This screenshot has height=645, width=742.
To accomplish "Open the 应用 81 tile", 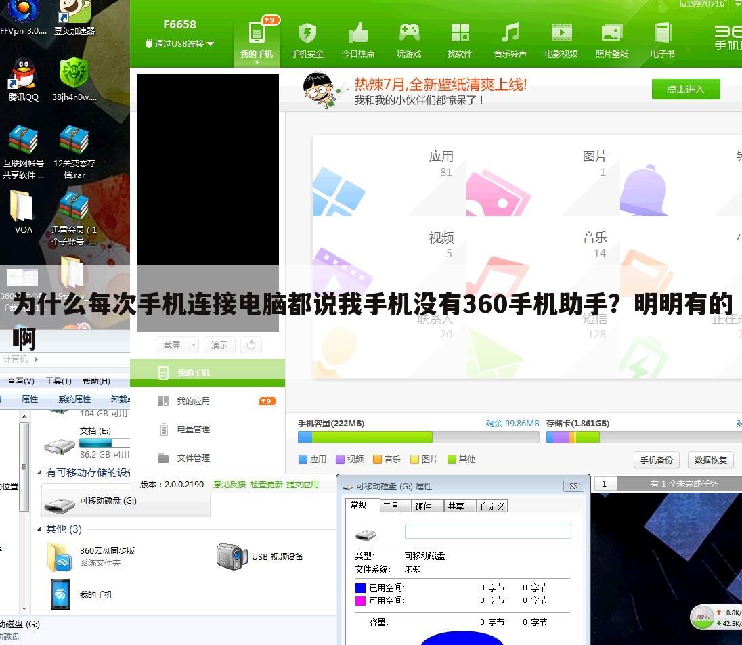I will [389, 175].
